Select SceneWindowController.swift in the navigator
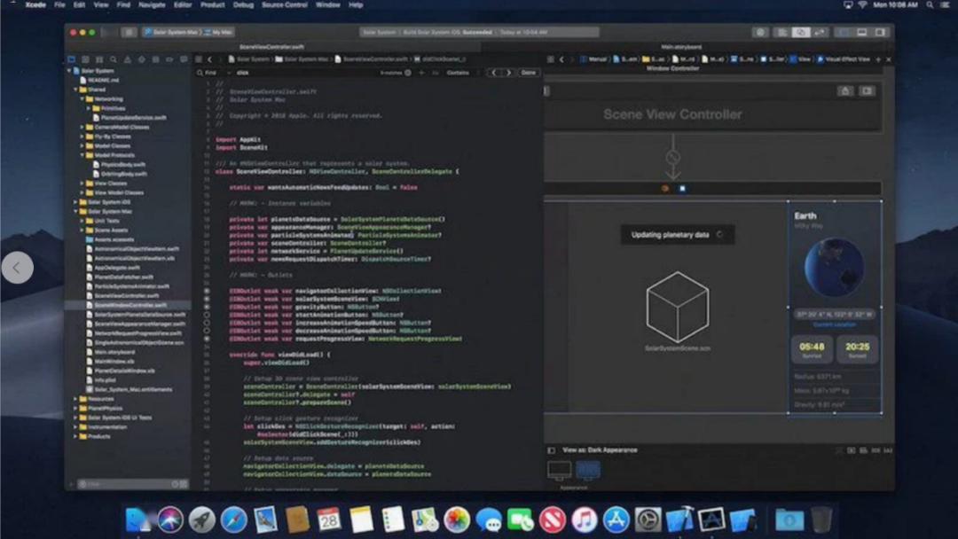Viewport: 958px width, 539px height. 130,305
